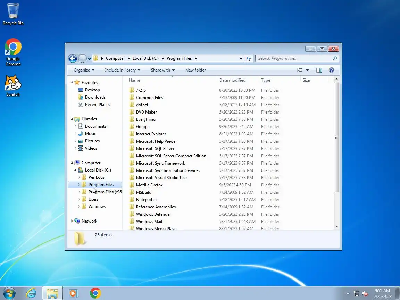Viewport: 400px width, 300px height.
Task: Select the Microsoft SQL Server Compact Edition row
Action: point(204,156)
